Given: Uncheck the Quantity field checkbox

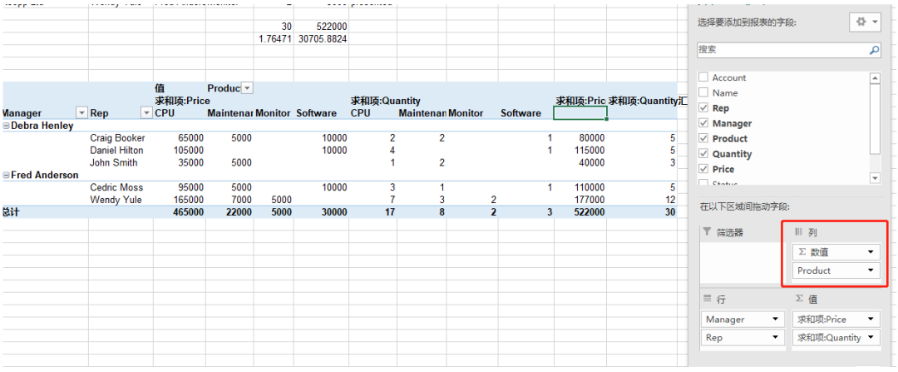Looking at the screenshot, I should click(x=703, y=154).
